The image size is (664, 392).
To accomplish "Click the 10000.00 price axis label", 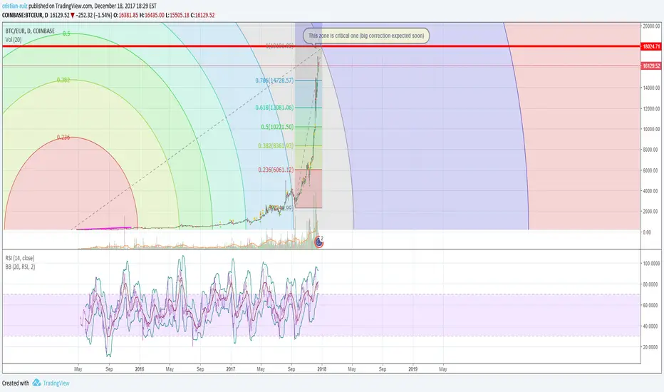I will point(651,129).
